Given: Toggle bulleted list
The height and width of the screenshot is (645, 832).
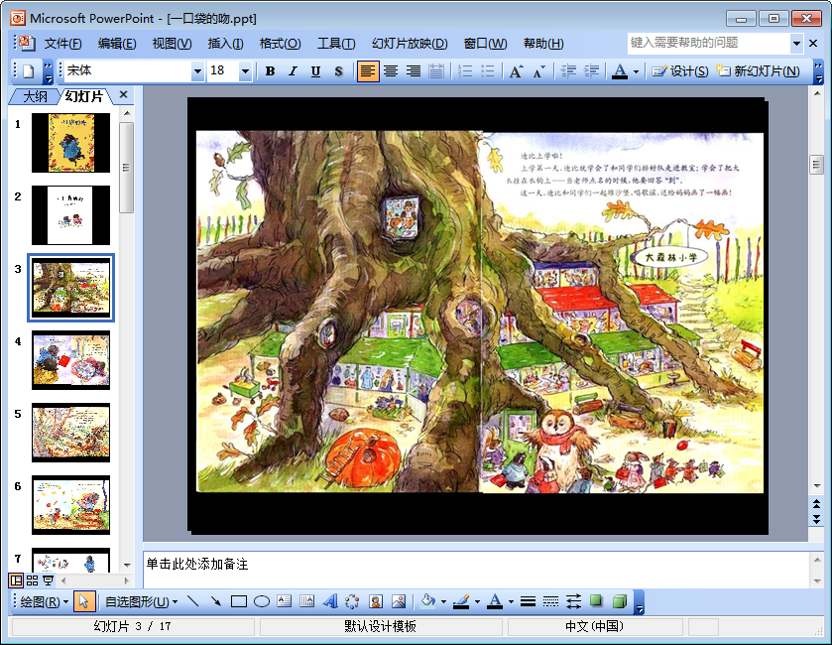Looking at the screenshot, I should click(487, 71).
